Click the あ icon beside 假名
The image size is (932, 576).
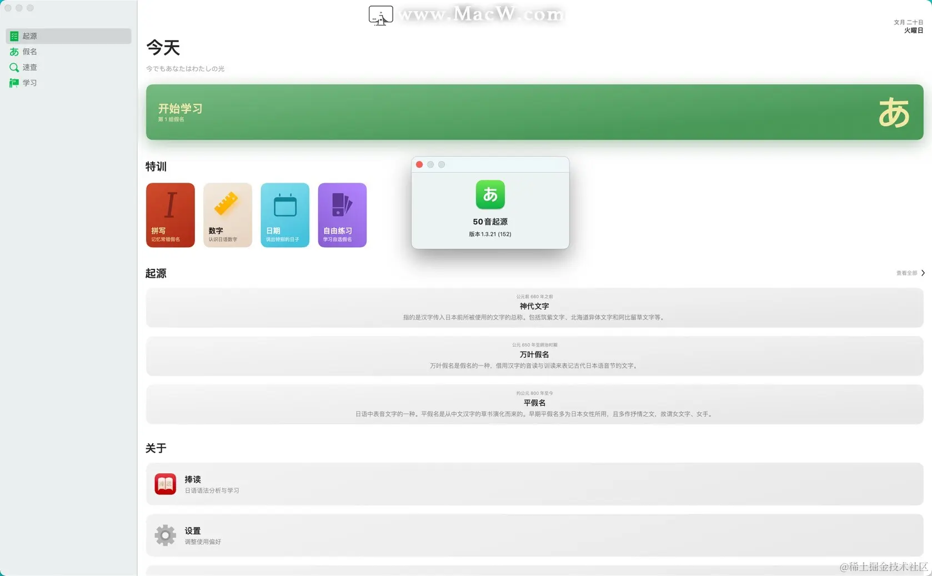pyautogui.click(x=14, y=52)
